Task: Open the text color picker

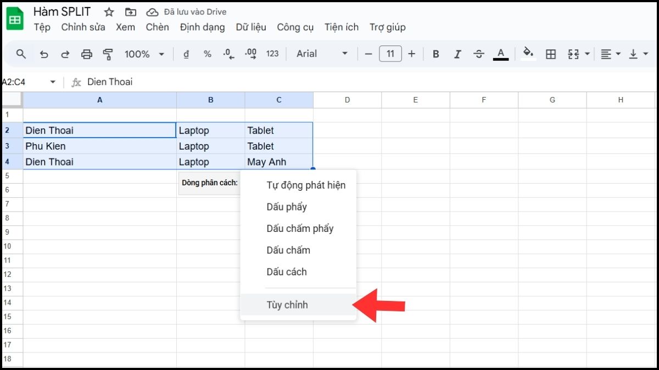Action: click(x=500, y=54)
